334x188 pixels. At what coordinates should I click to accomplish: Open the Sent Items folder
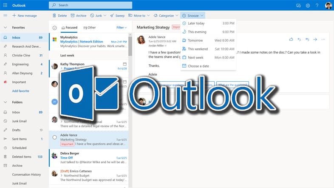click(x=24, y=139)
